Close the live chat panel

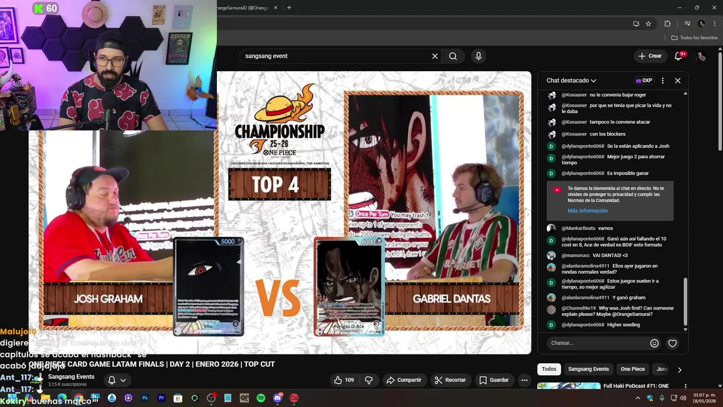click(678, 80)
